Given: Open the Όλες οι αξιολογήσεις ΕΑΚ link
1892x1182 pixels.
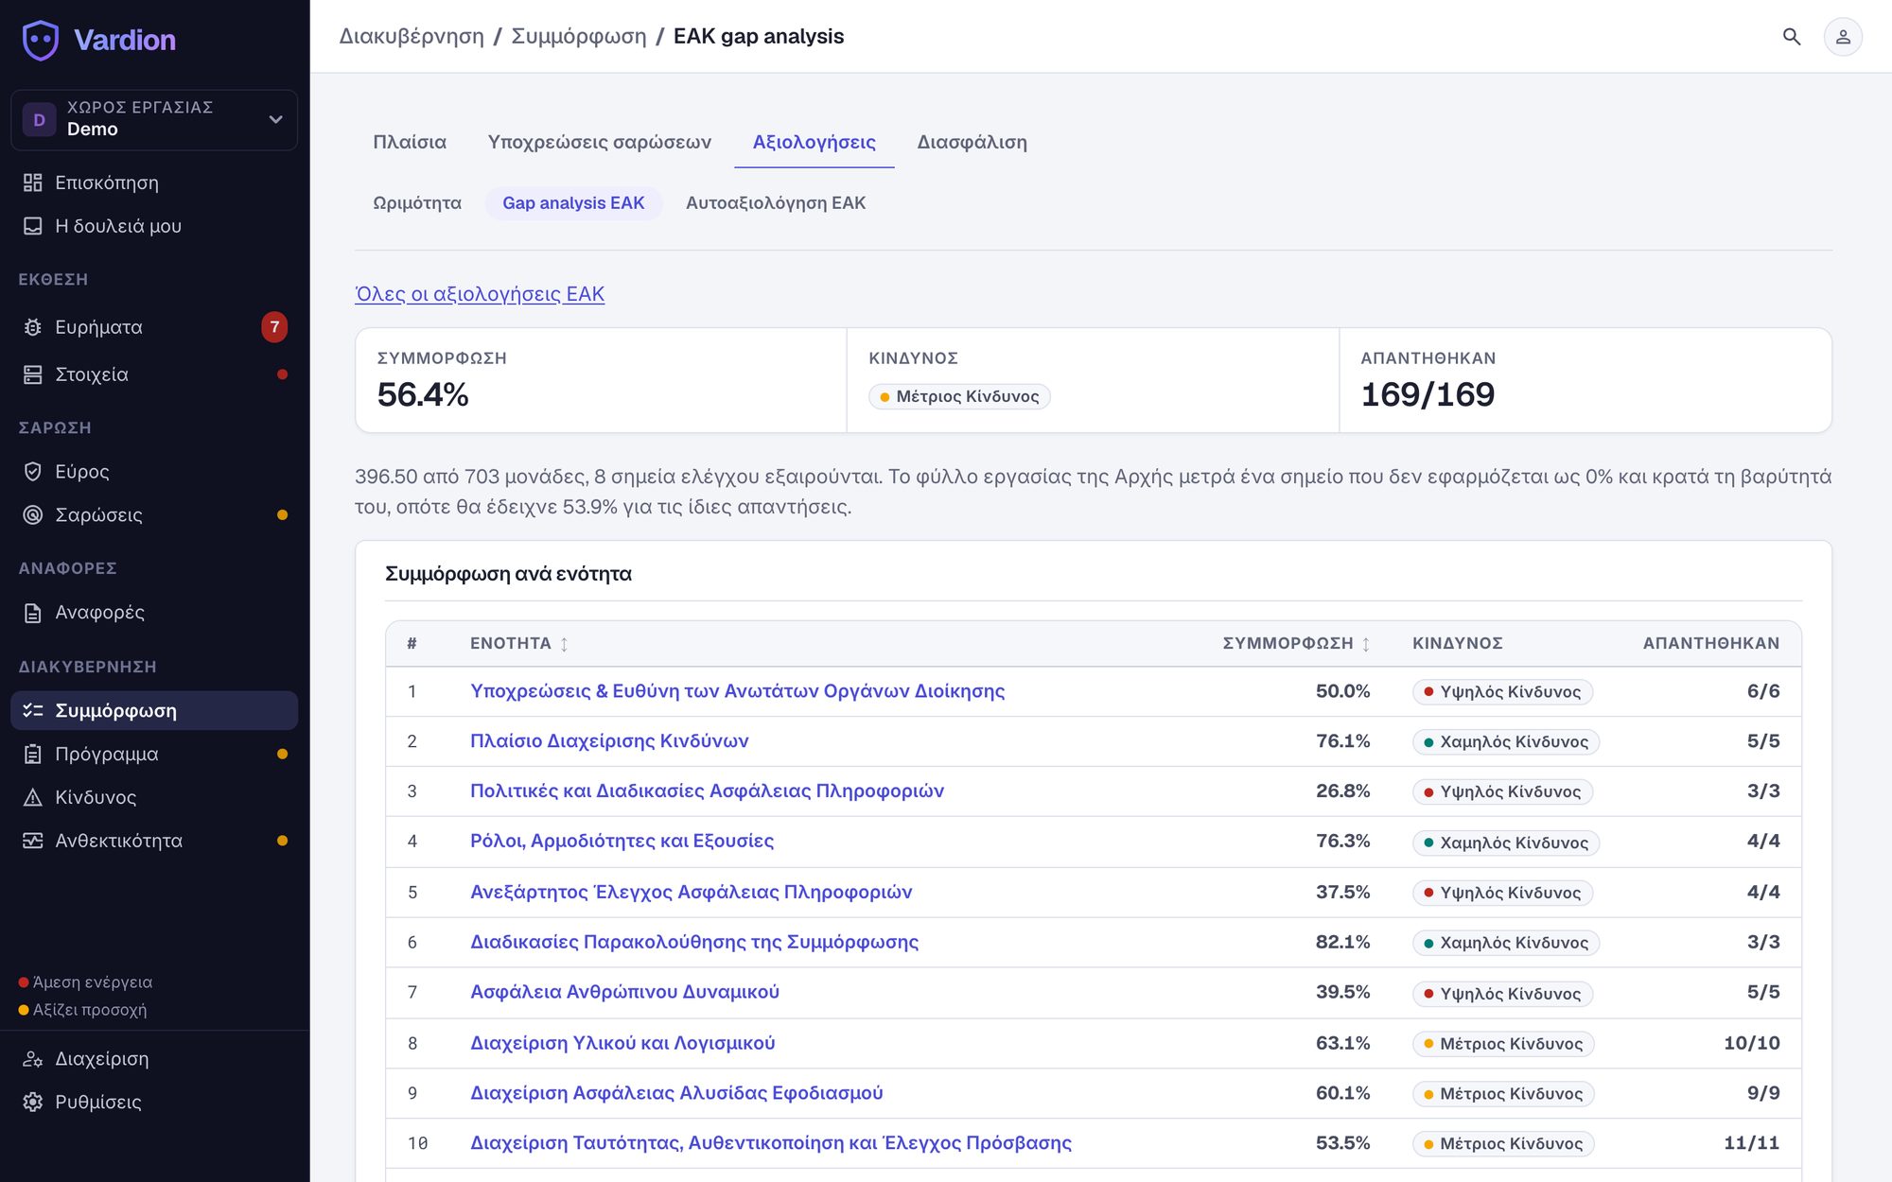Looking at the screenshot, I should tap(480, 294).
